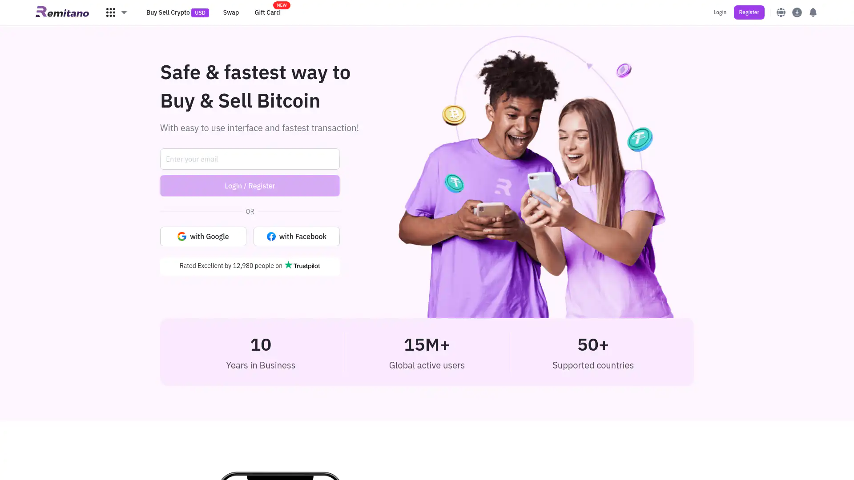
Task: Click the Login link in header
Action: point(720,12)
